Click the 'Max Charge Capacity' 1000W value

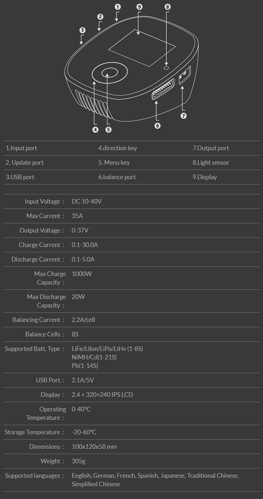pyautogui.click(x=81, y=274)
